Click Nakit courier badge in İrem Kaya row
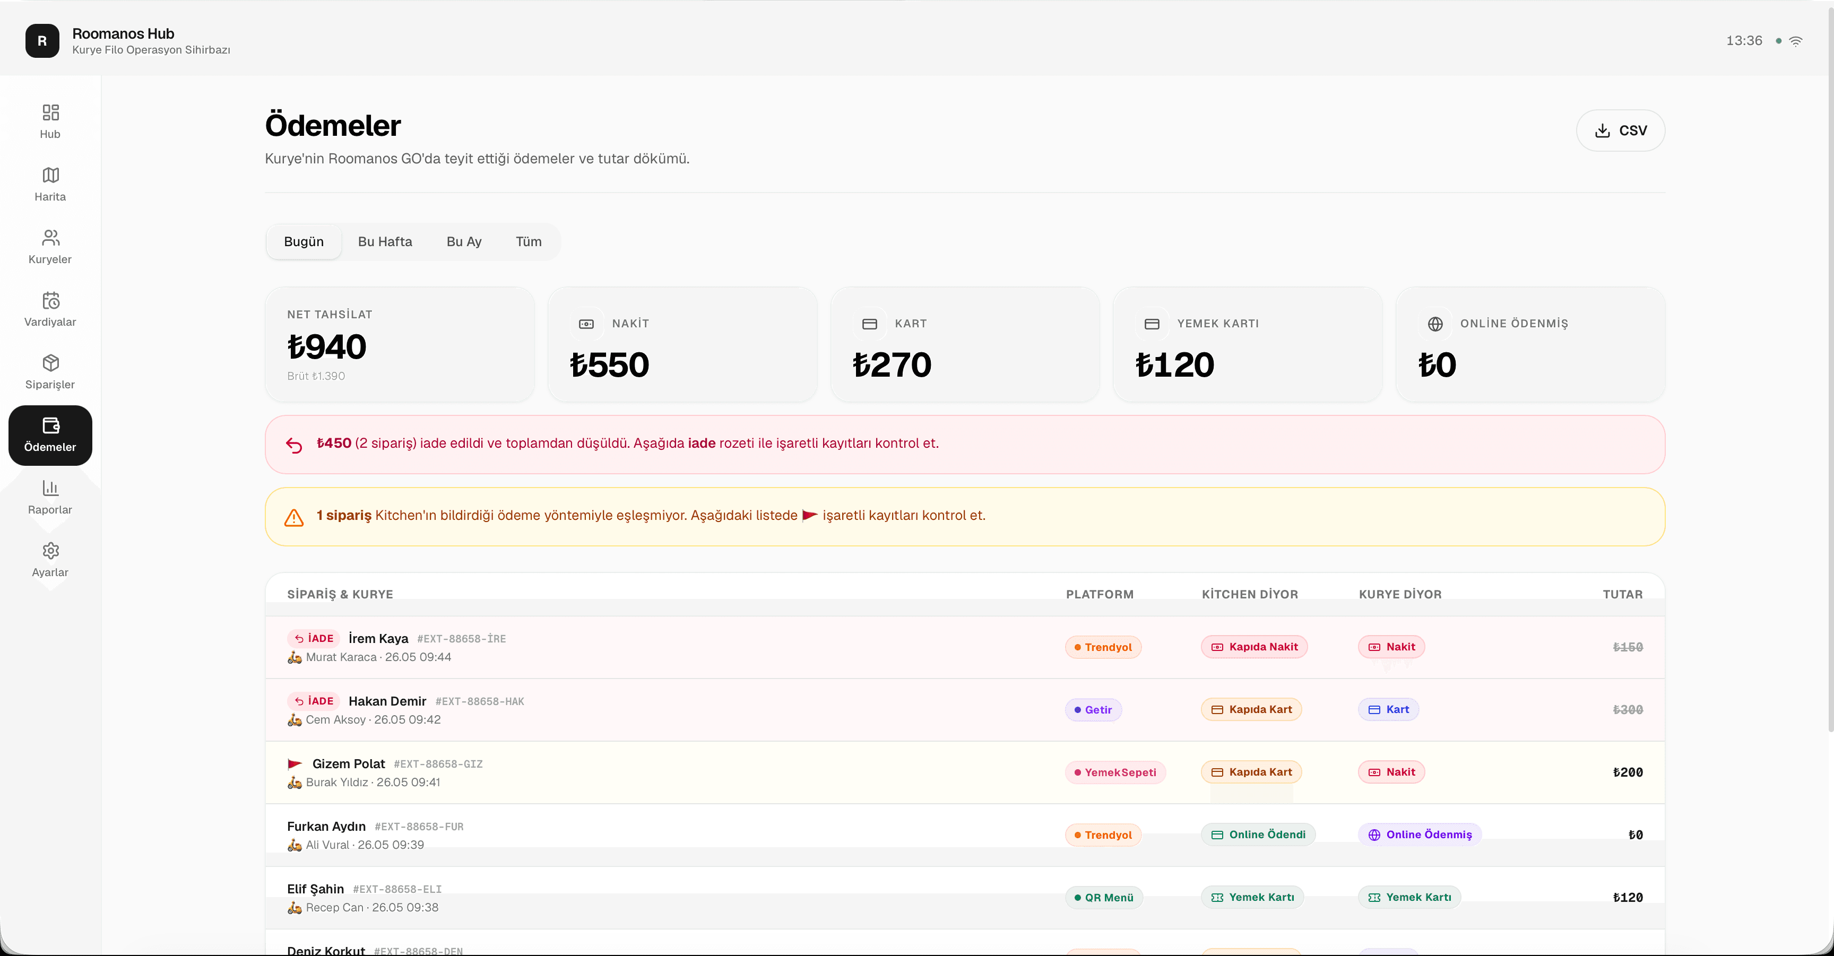This screenshot has width=1834, height=956. pyautogui.click(x=1391, y=647)
